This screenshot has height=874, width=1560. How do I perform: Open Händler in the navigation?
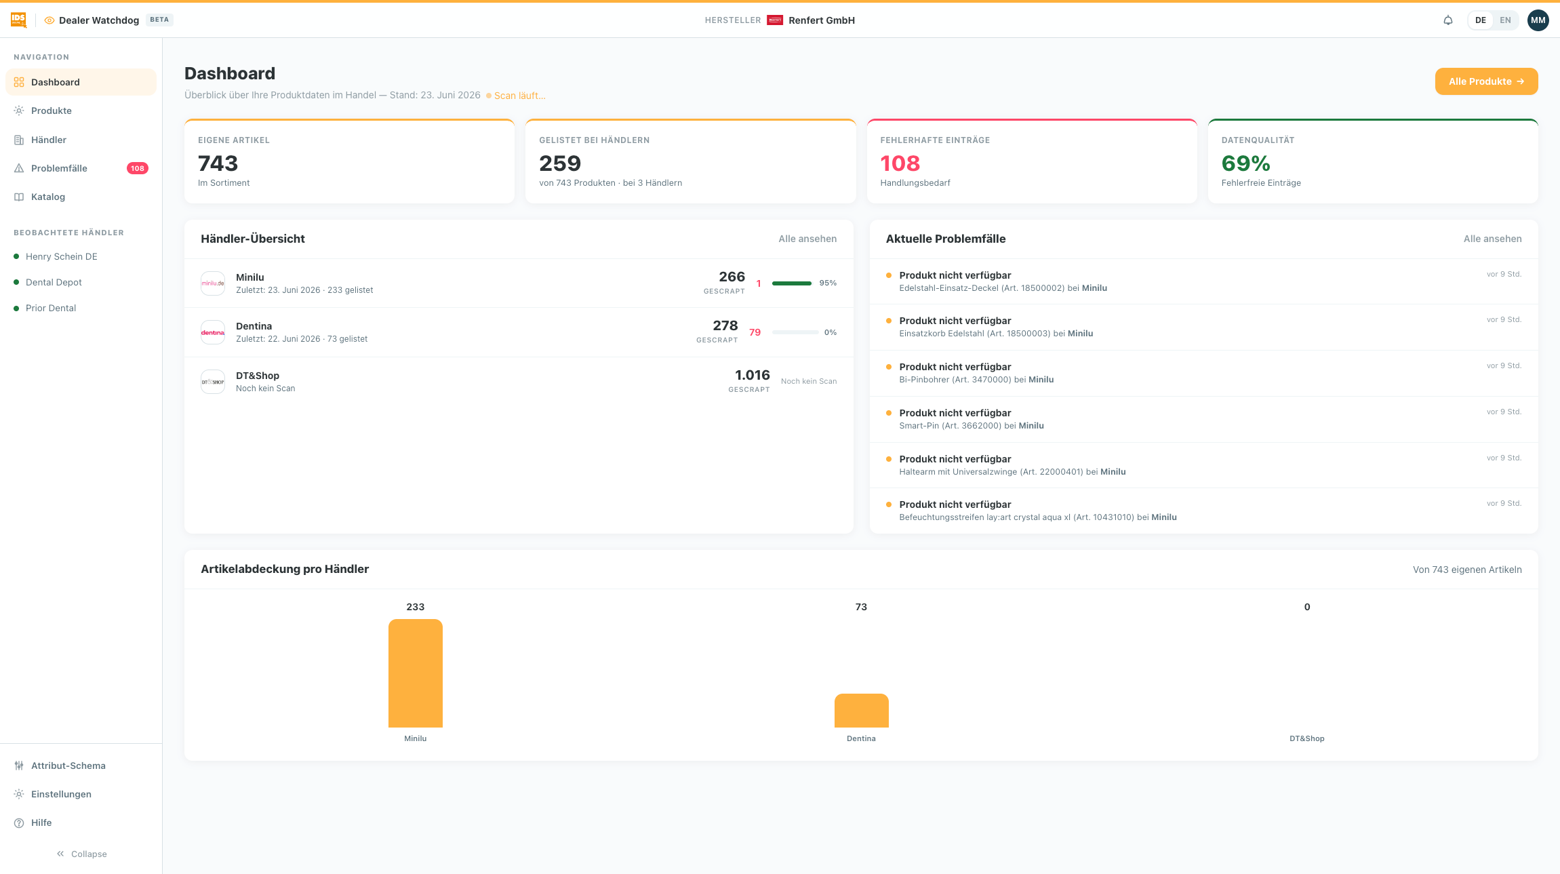[81, 140]
